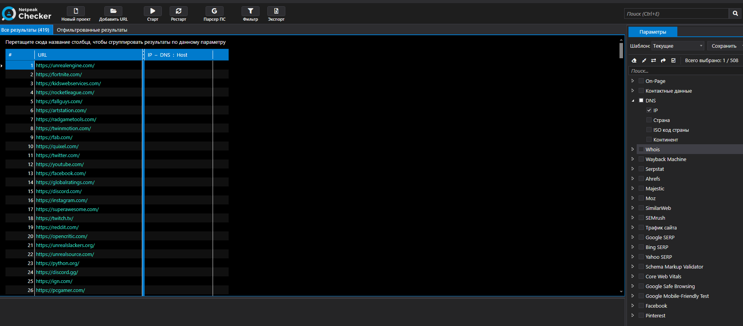Open Парсер ПС Google icon
Image resolution: width=743 pixels, height=326 pixels.
pyautogui.click(x=214, y=11)
